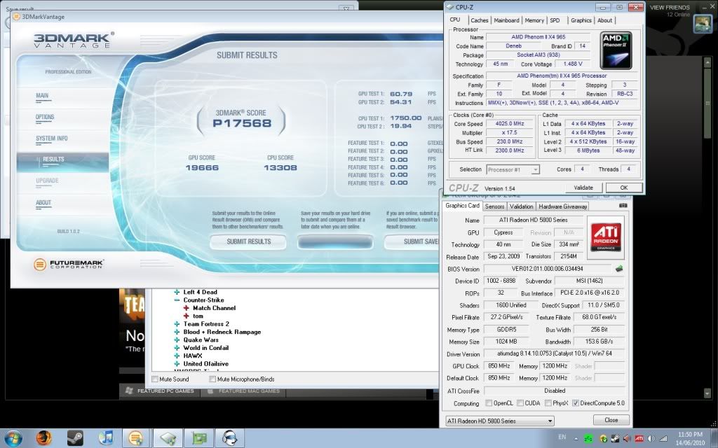This screenshot has width=718, height=448.
Task: Click the Futuremark logo in 3DMark
Action: [x=69, y=264]
